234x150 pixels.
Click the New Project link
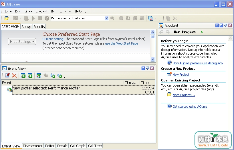181,75
